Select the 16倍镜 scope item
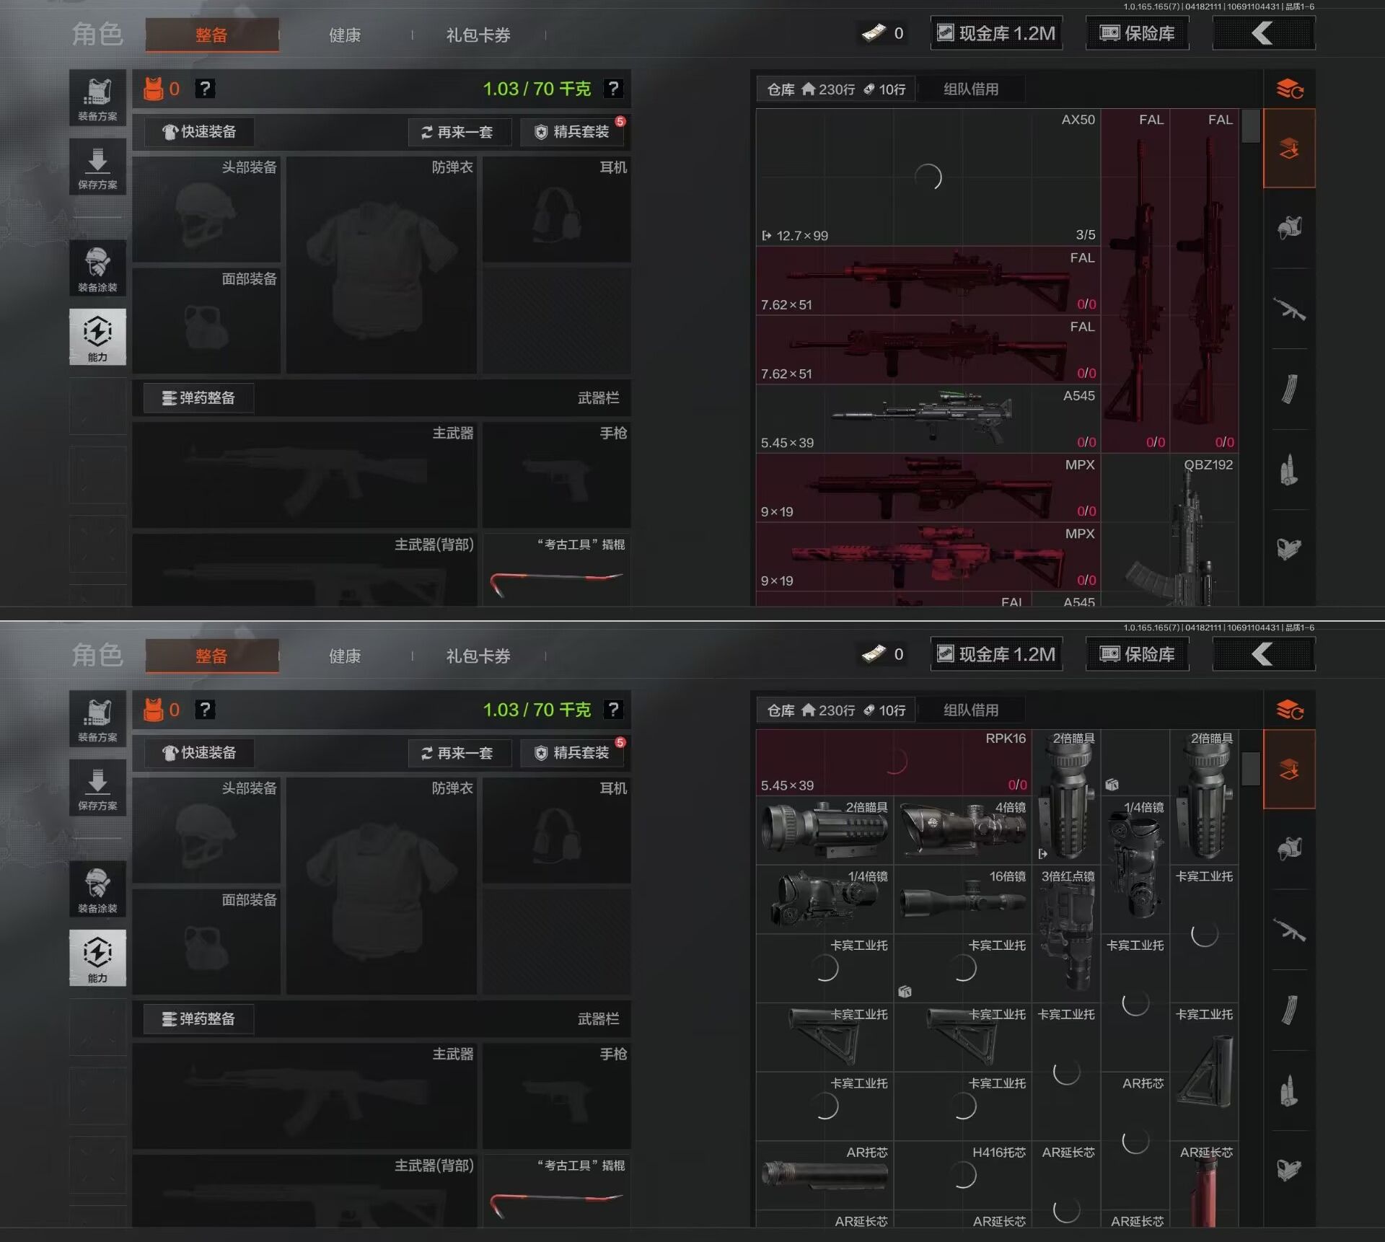 click(x=962, y=899)
